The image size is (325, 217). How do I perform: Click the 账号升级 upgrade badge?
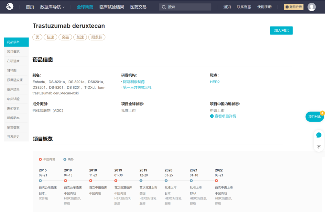[294, 7]
